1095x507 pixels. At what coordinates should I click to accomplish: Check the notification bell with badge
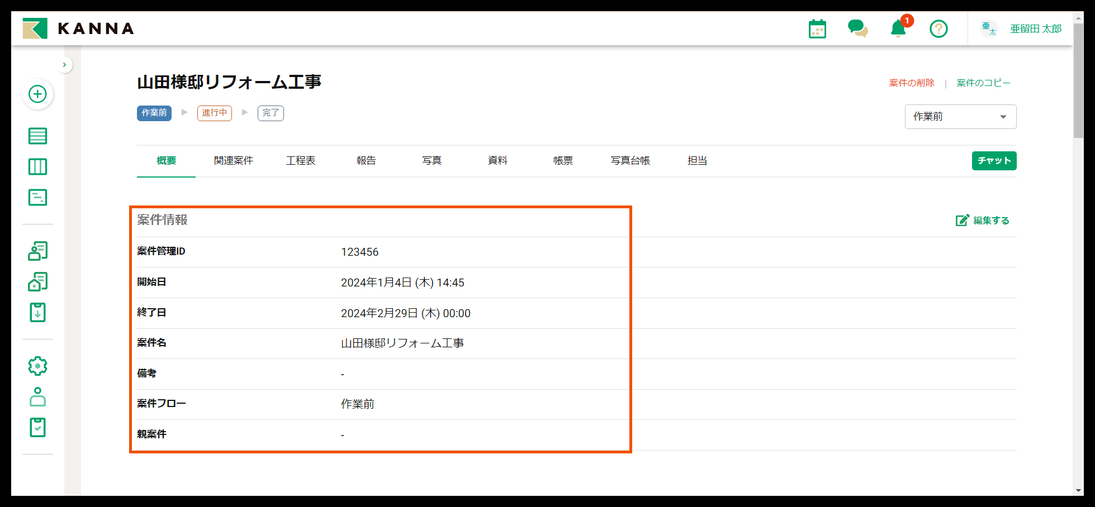(x=899, y=29)
